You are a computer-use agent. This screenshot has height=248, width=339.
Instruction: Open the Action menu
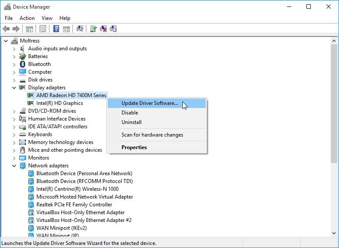pyautogui.click(x=27, y=18)
